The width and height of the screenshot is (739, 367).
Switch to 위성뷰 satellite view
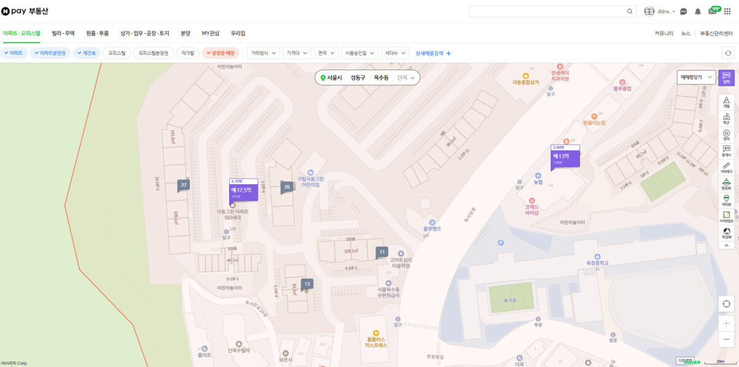pos(726,233)
